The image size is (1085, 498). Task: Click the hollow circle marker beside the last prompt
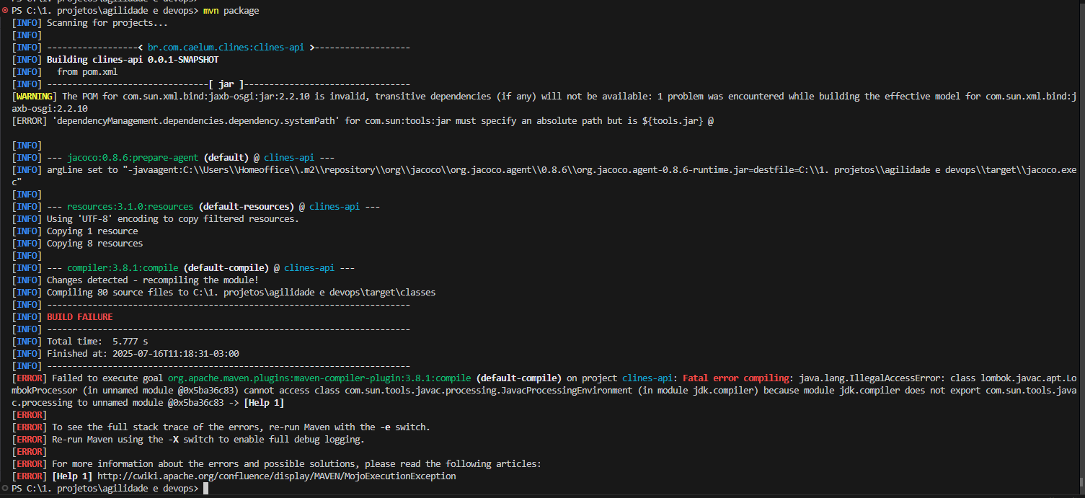tap(5, 489)
